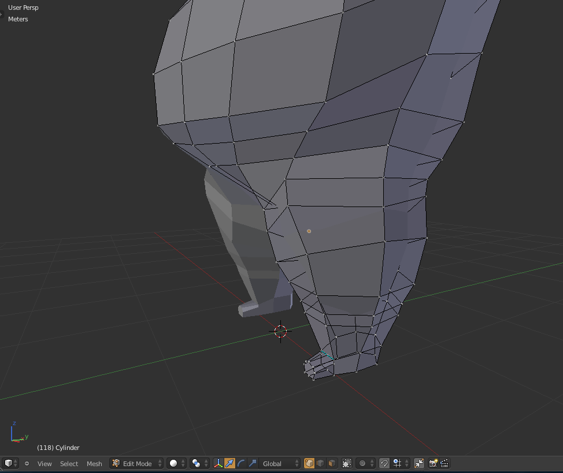Open the snap element dropdown
The width and height of the screenshot is (563, 473).
pos(401,463)
